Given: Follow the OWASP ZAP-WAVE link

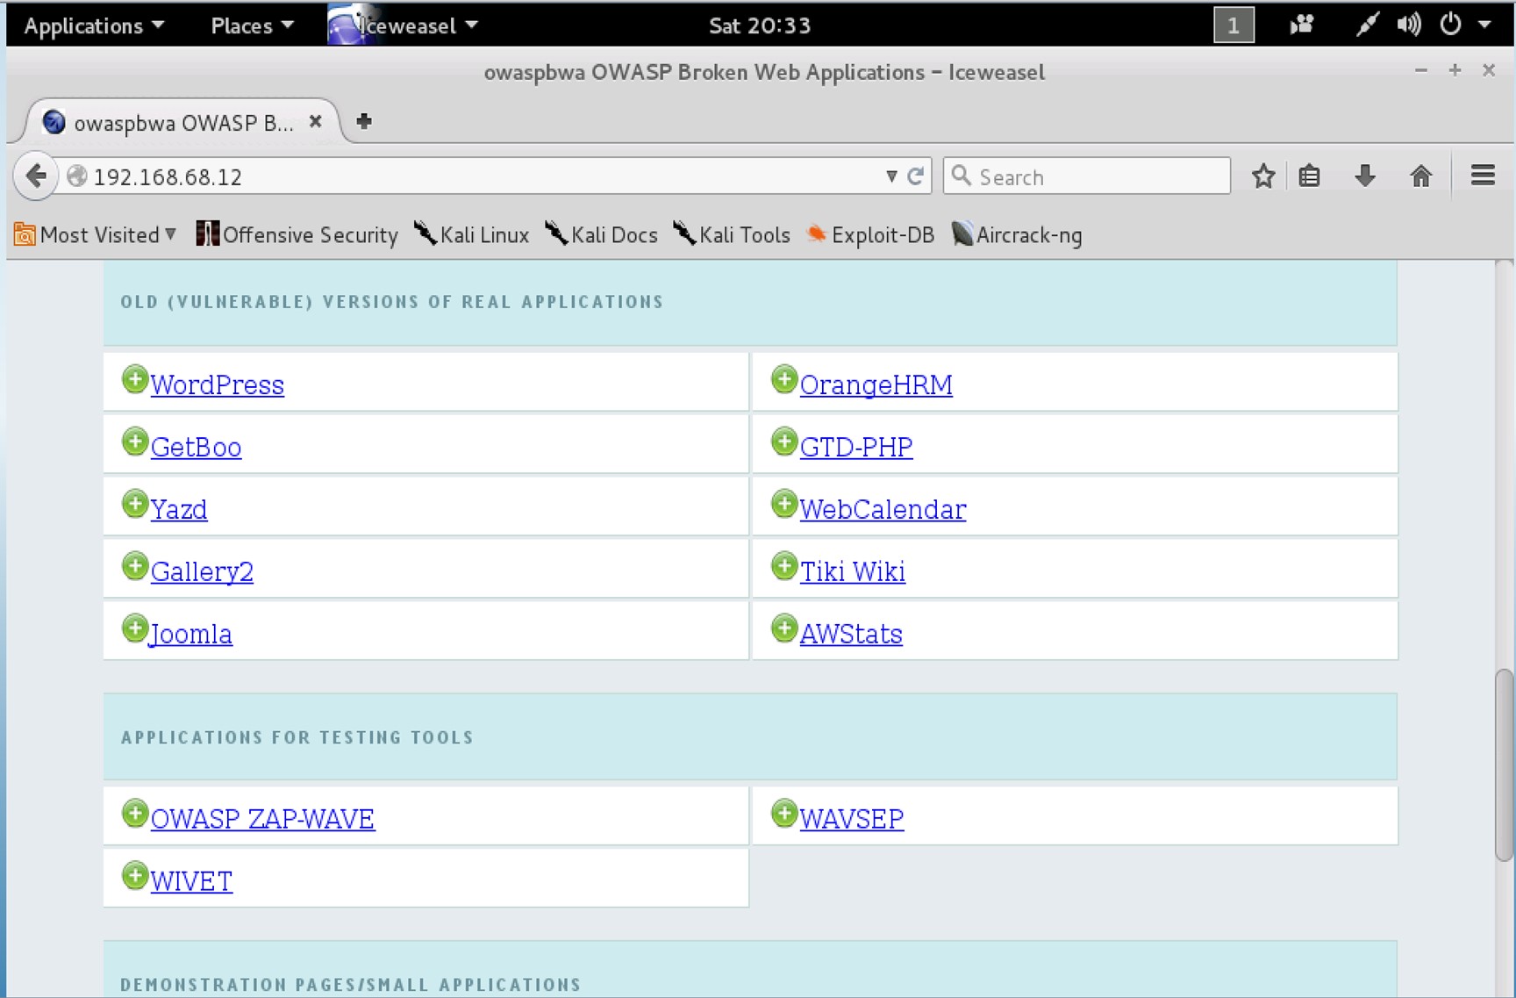Looking at the screenshot, I should pyautogui.click(x=262, y=819).
